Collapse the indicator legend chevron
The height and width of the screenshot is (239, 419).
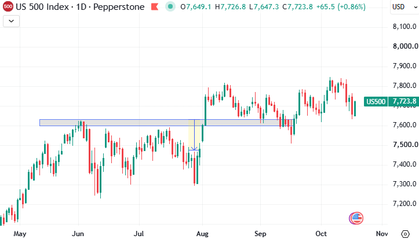pos(11,21)
